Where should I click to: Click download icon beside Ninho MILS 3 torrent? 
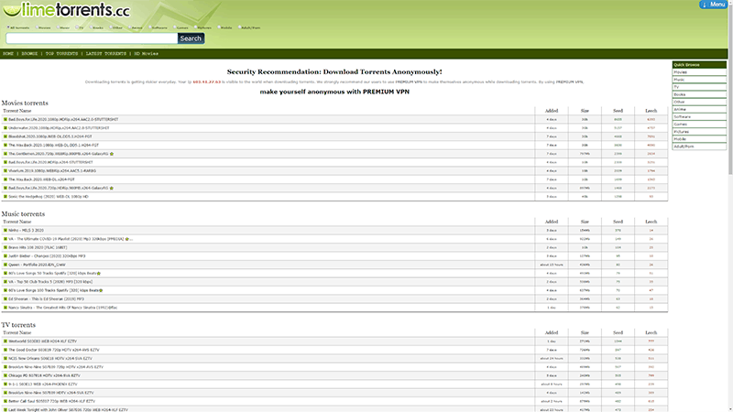[5, 231]
